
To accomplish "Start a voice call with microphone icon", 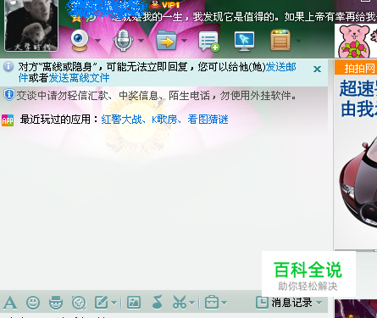I will point(123,41).
